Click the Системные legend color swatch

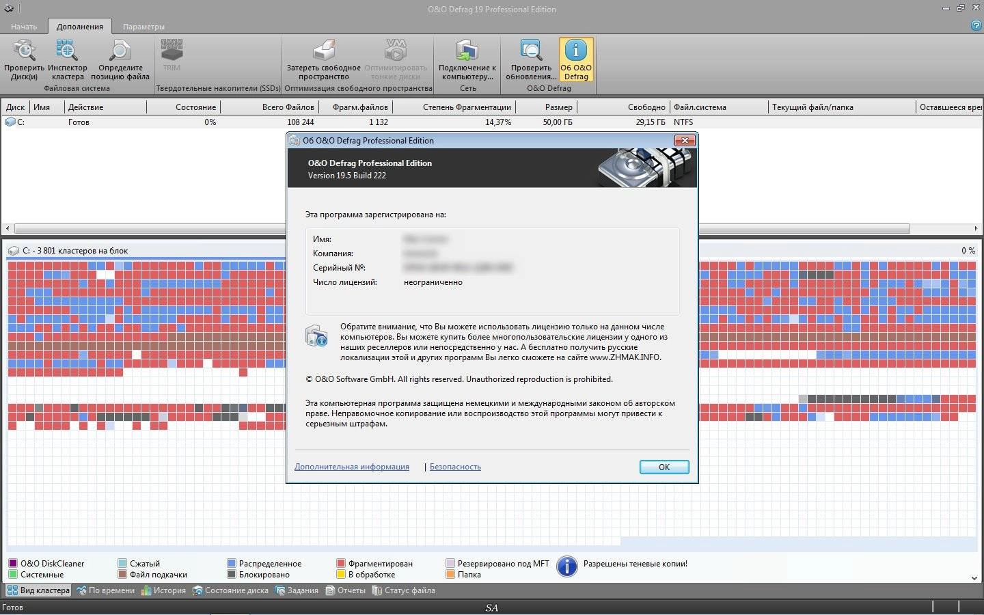pos(13,575)
